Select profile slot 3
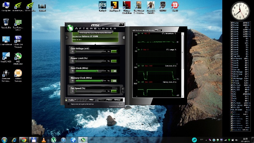The image size is (254, 143). pyautogui.click(x=82, y=100)
